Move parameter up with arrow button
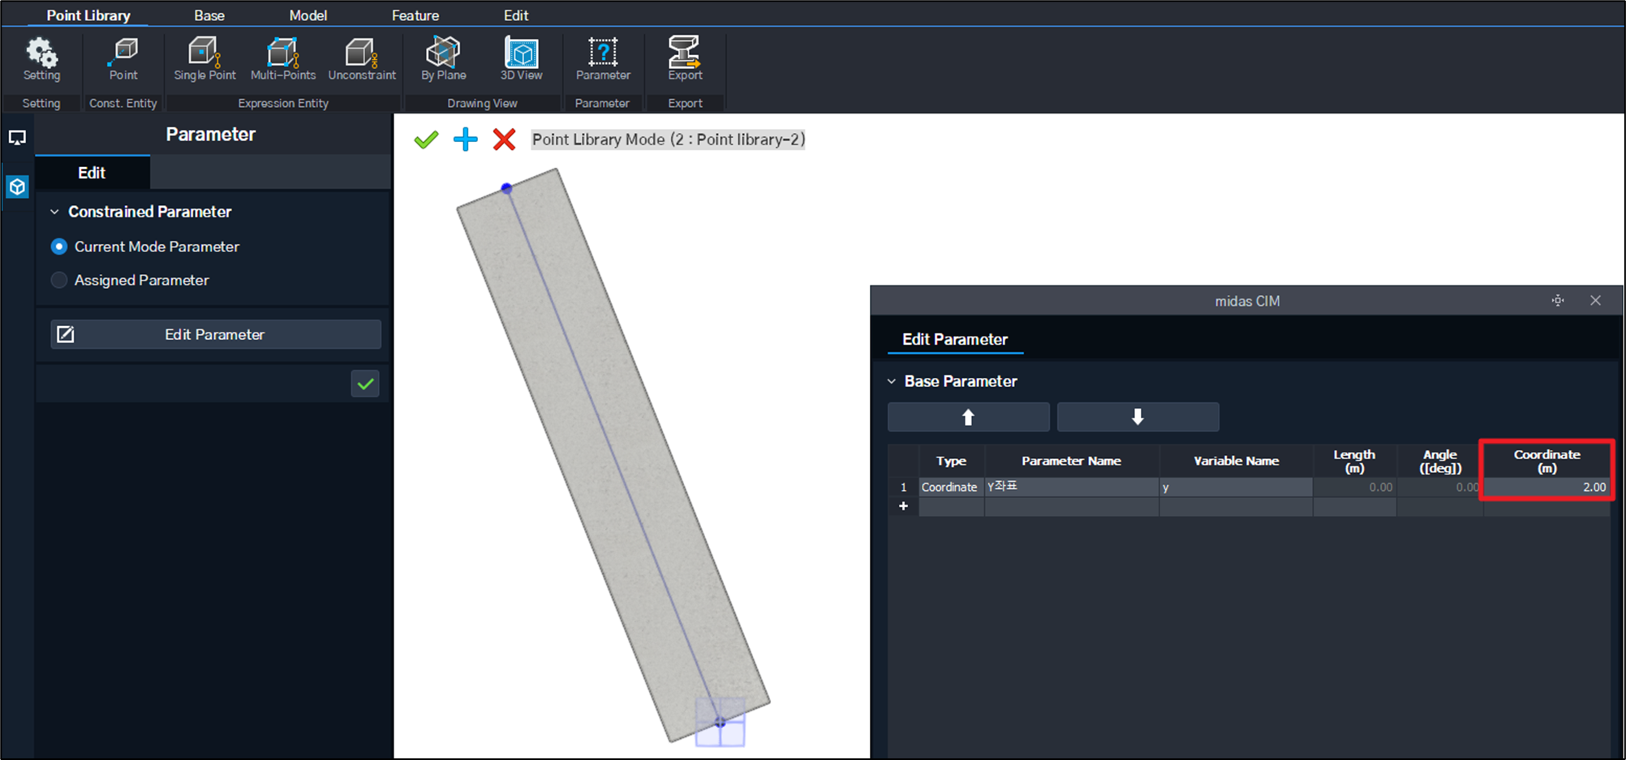 click(x=968, y=417)
